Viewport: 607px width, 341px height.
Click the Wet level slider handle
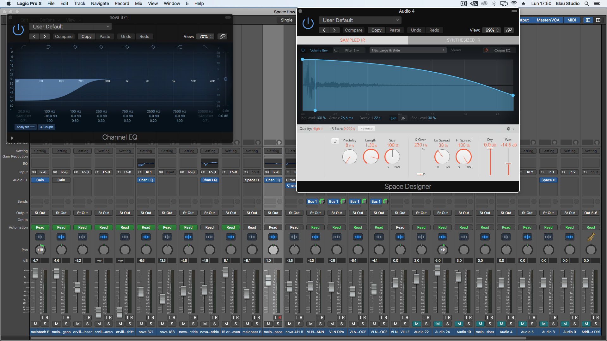[x=508, y=163]
